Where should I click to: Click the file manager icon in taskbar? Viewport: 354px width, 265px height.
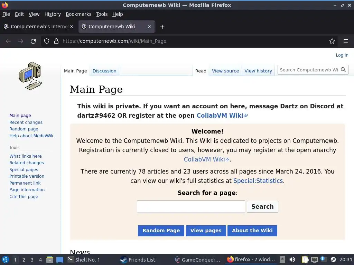tap(50, 259)
